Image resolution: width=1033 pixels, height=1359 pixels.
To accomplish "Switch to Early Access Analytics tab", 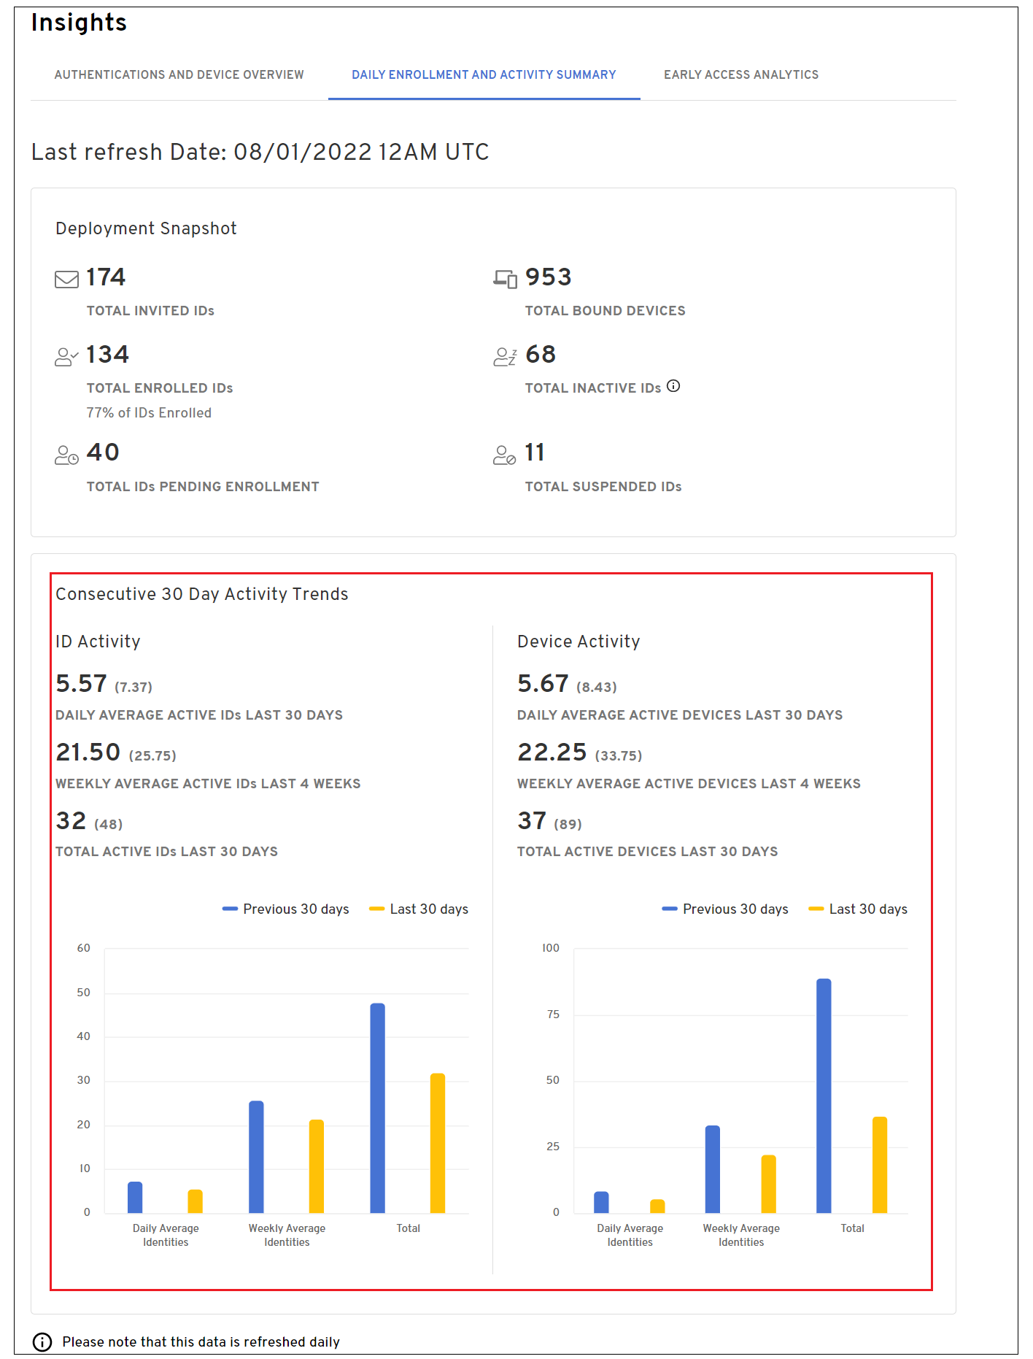I will pos(740,74).
